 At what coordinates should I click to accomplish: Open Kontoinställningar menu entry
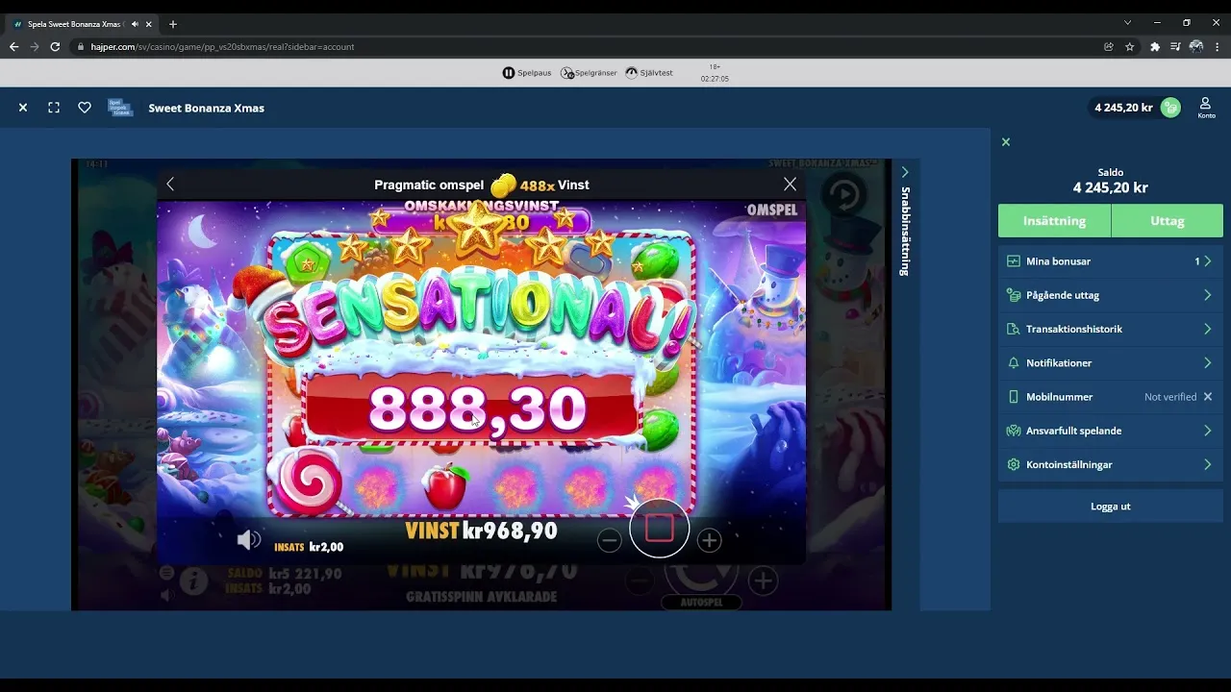tap(1111, 464)
